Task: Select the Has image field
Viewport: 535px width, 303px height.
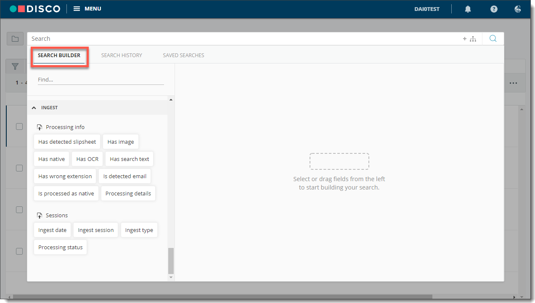Action: pyautogui.click(x=121, y=142)
